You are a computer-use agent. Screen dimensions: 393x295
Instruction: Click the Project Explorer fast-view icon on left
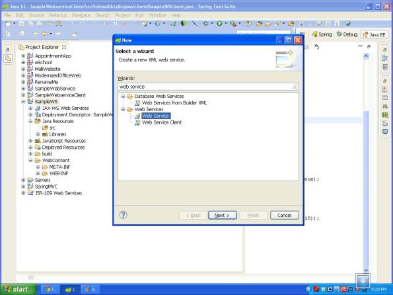click(8, 59)
